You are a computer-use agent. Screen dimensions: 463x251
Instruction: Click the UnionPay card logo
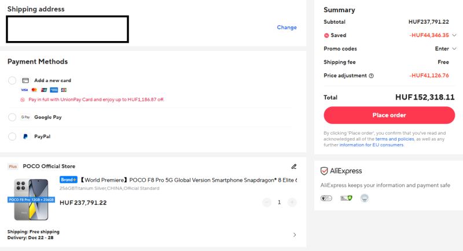click(x=44, y=90)
